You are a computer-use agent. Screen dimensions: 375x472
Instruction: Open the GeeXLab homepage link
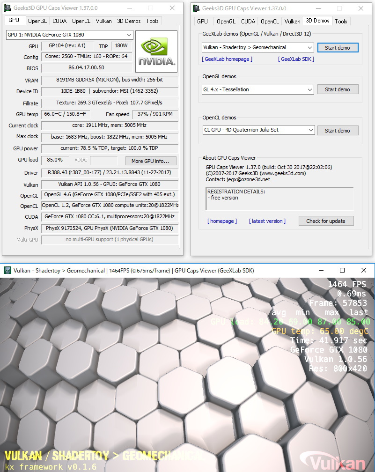(x=227, y=59)
